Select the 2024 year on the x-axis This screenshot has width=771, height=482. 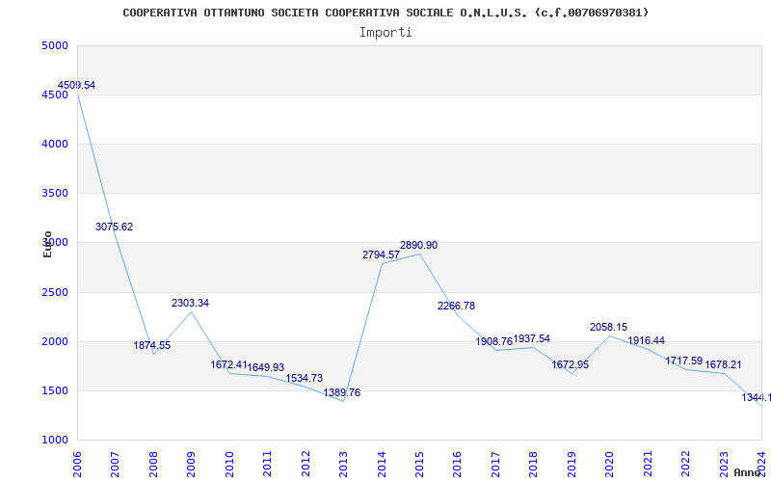pos(760,463)
